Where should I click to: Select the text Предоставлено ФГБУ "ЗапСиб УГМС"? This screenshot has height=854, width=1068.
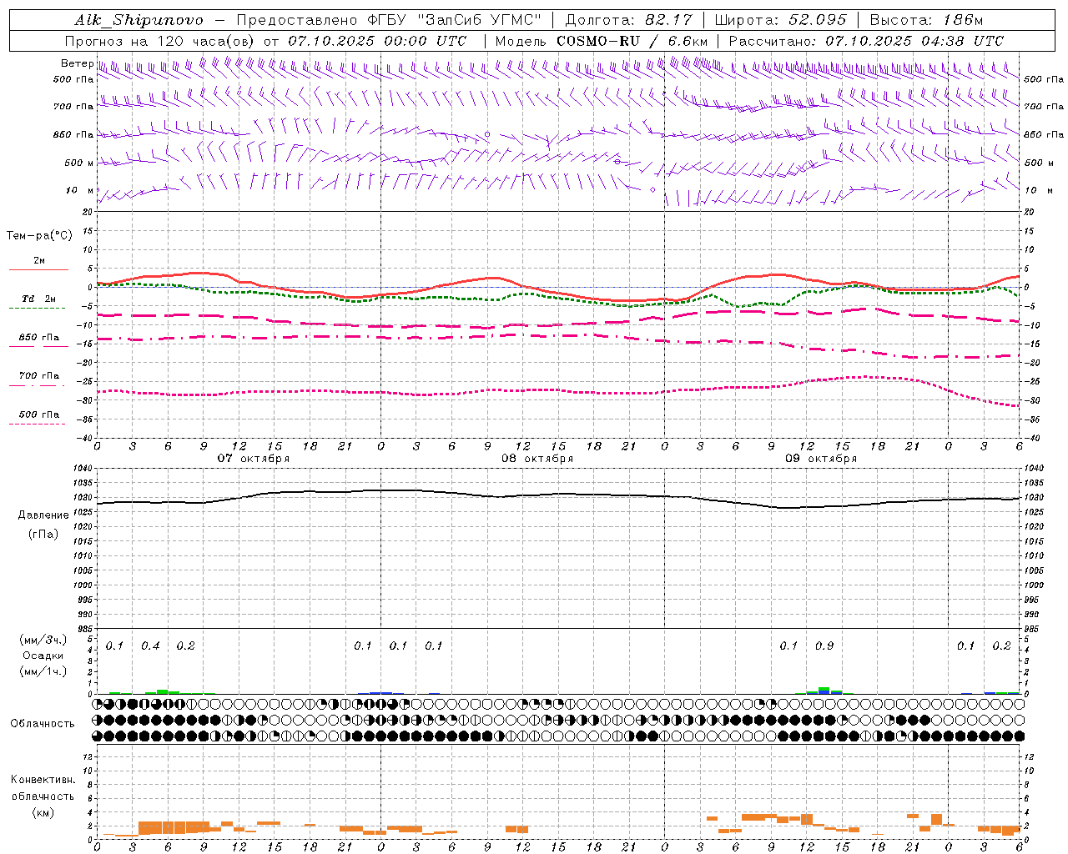point(390,20)
